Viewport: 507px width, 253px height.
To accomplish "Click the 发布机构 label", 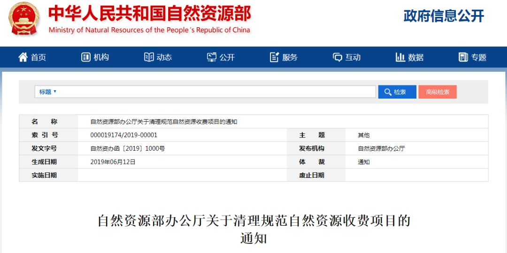I will coord(312,149).
